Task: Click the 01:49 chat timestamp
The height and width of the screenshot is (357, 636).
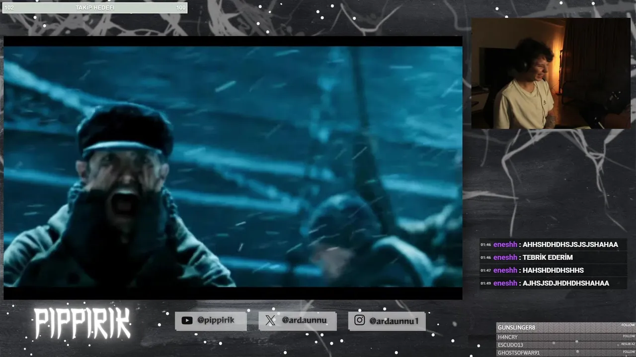Action: coord(485,284)
